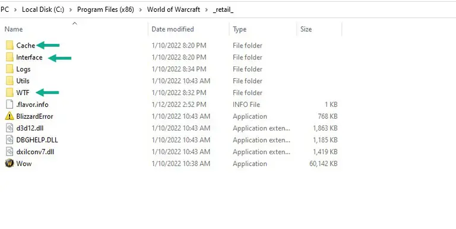Go to World of Warcraft breadcrumb
The width and height of the screenshot is (456, 229).
[173, 9]
